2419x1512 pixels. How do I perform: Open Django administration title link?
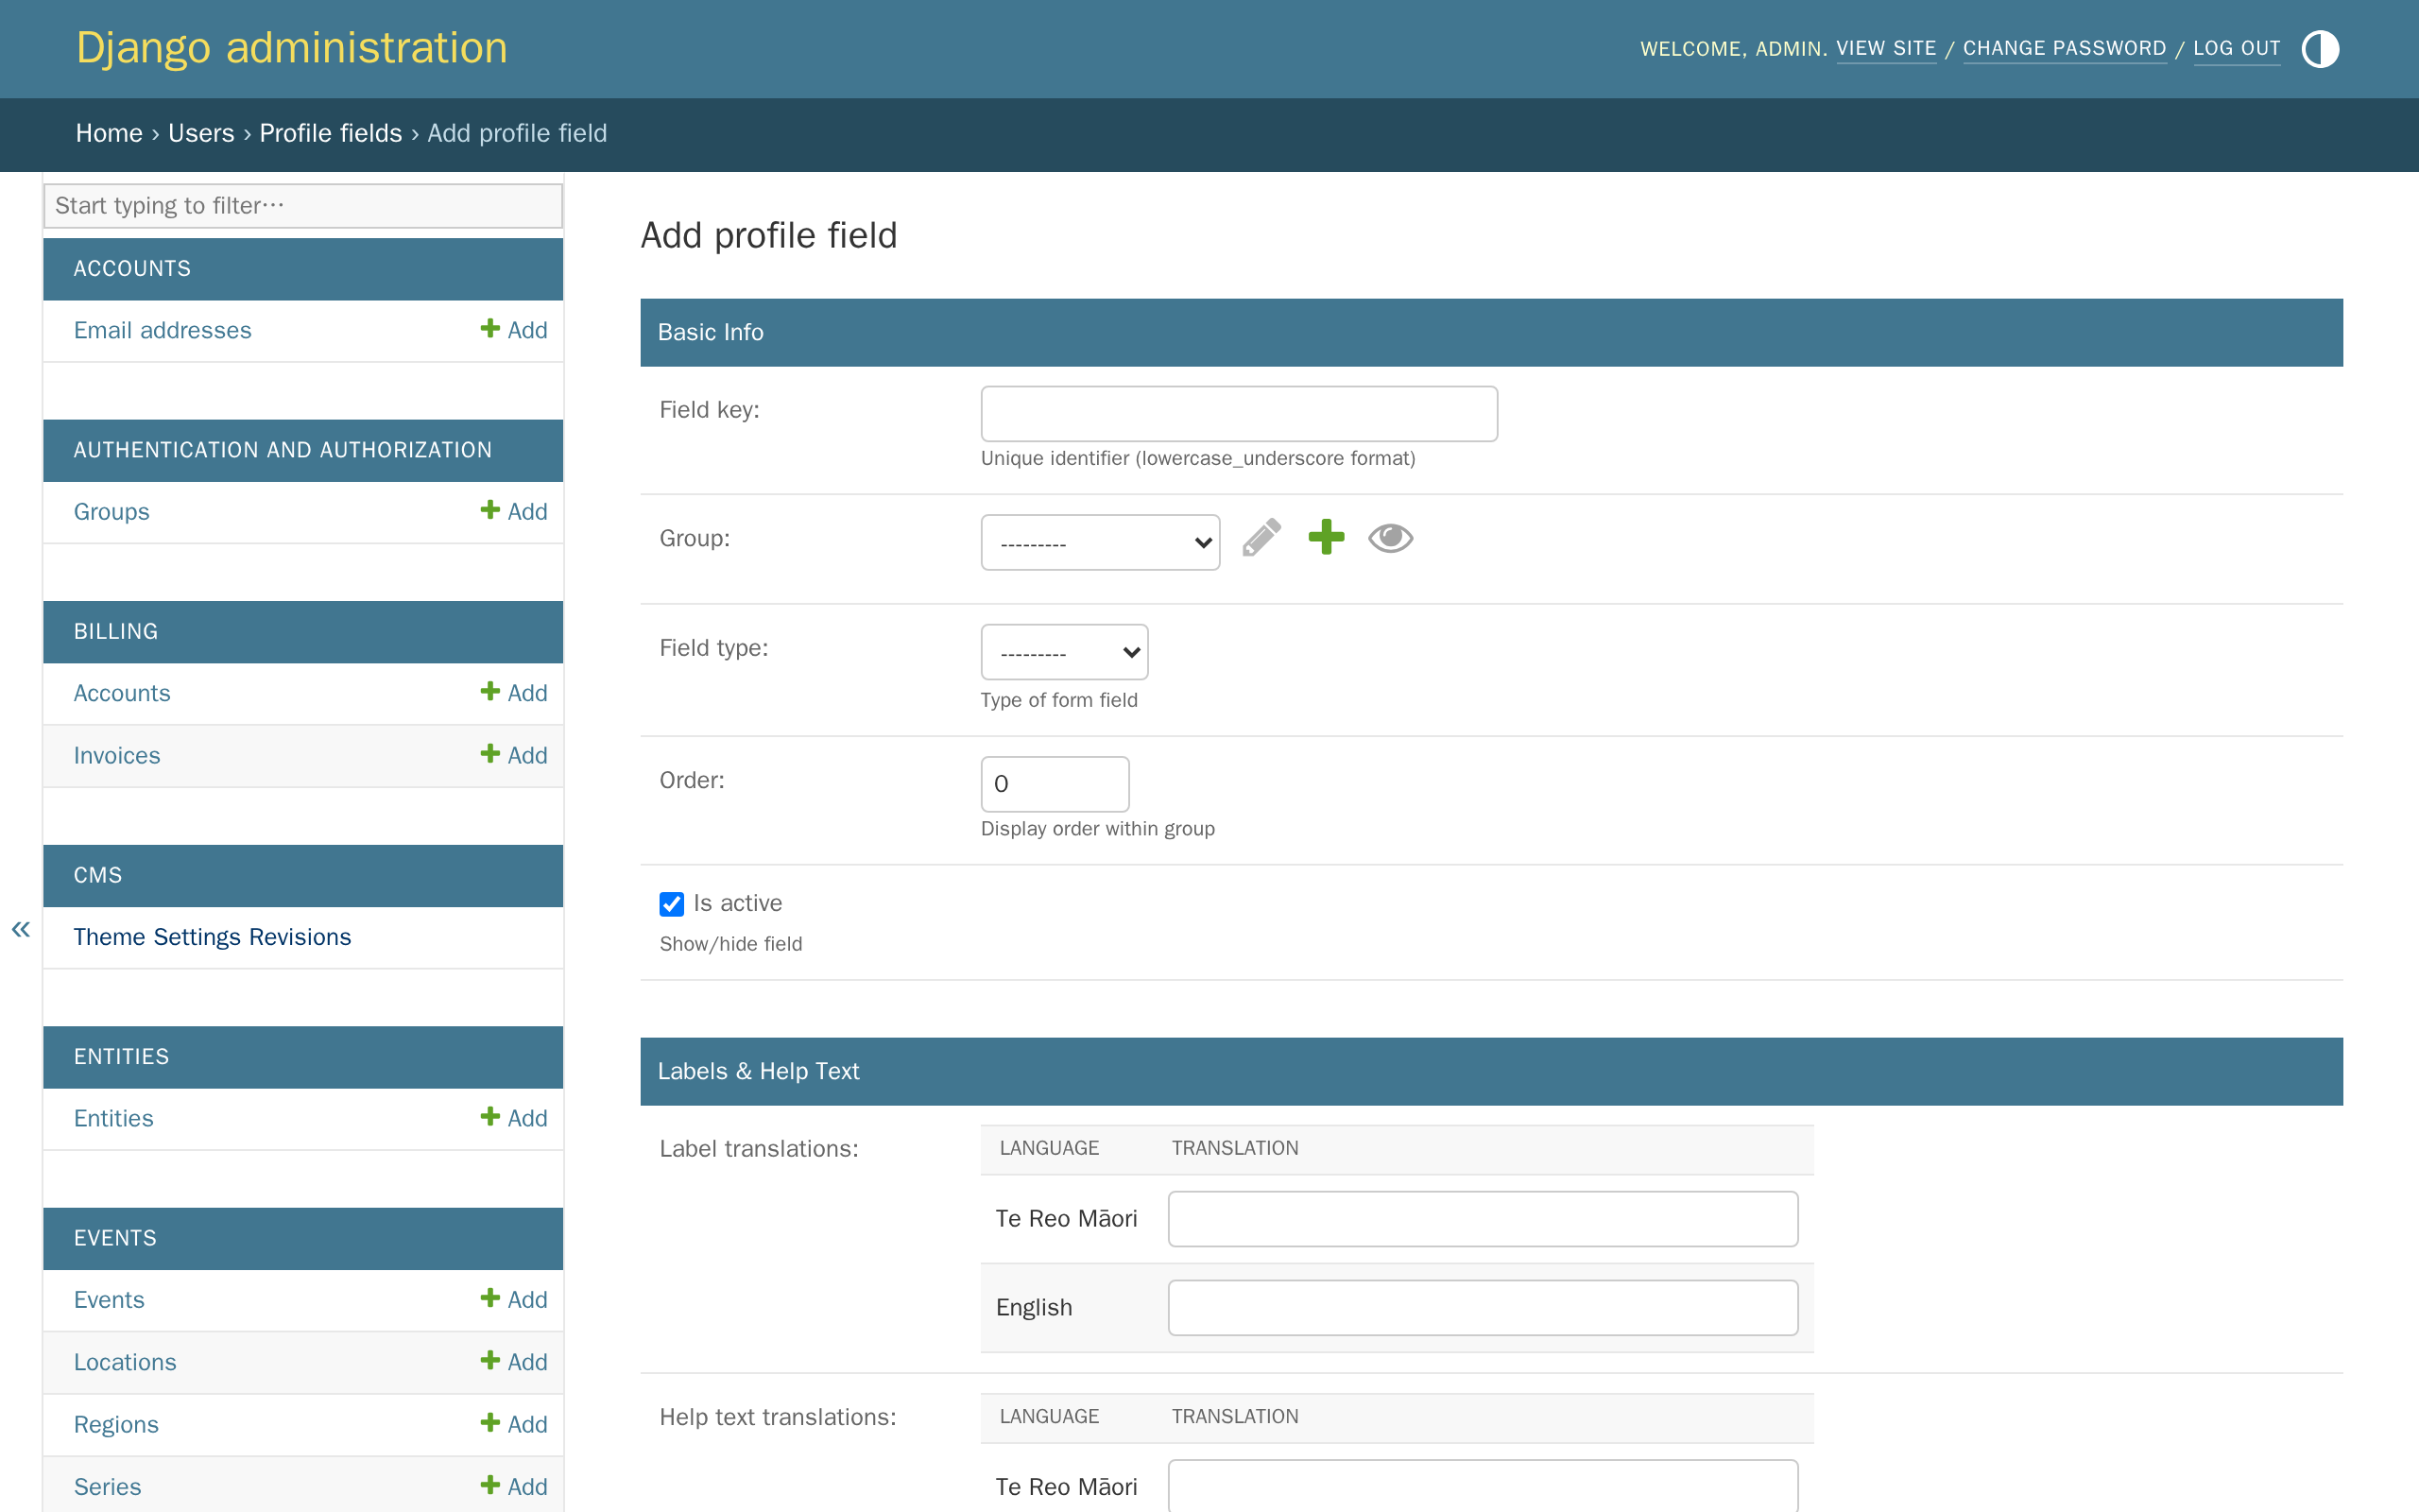(292, 48)
